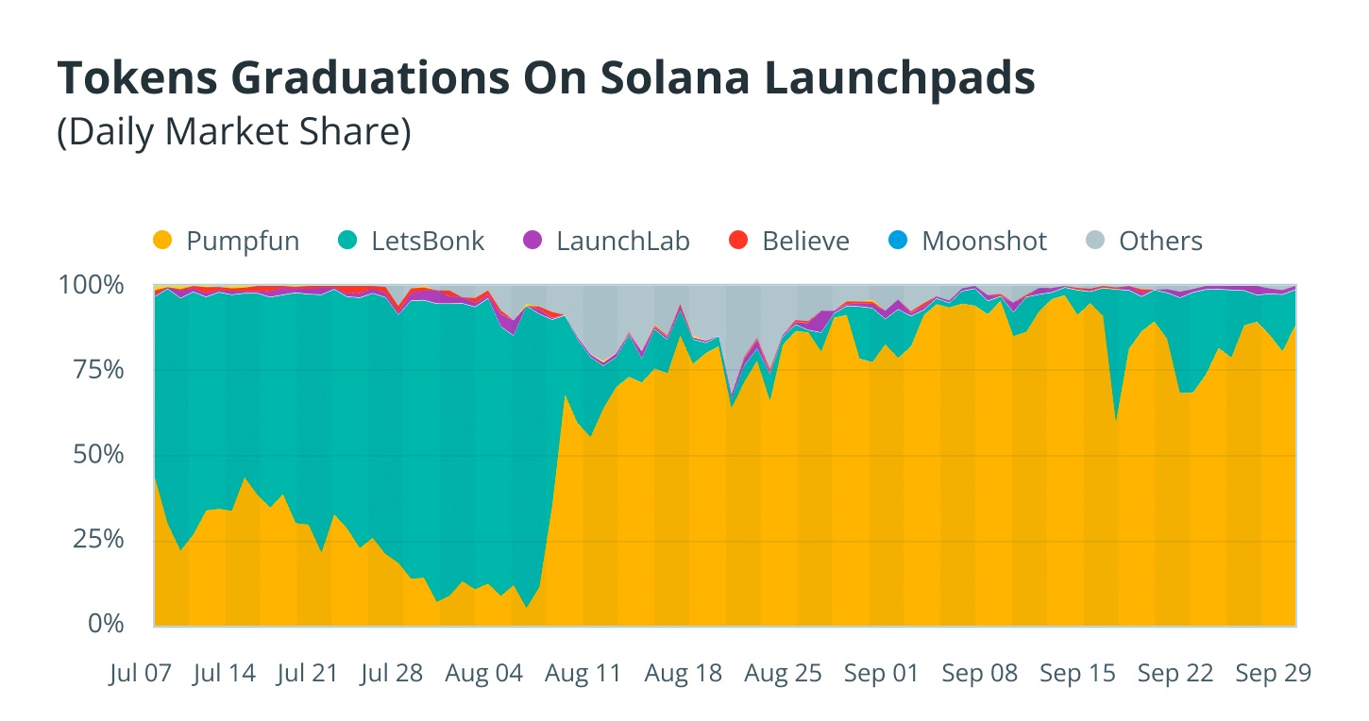Click the red Believe legend dot

coord(739,241)
